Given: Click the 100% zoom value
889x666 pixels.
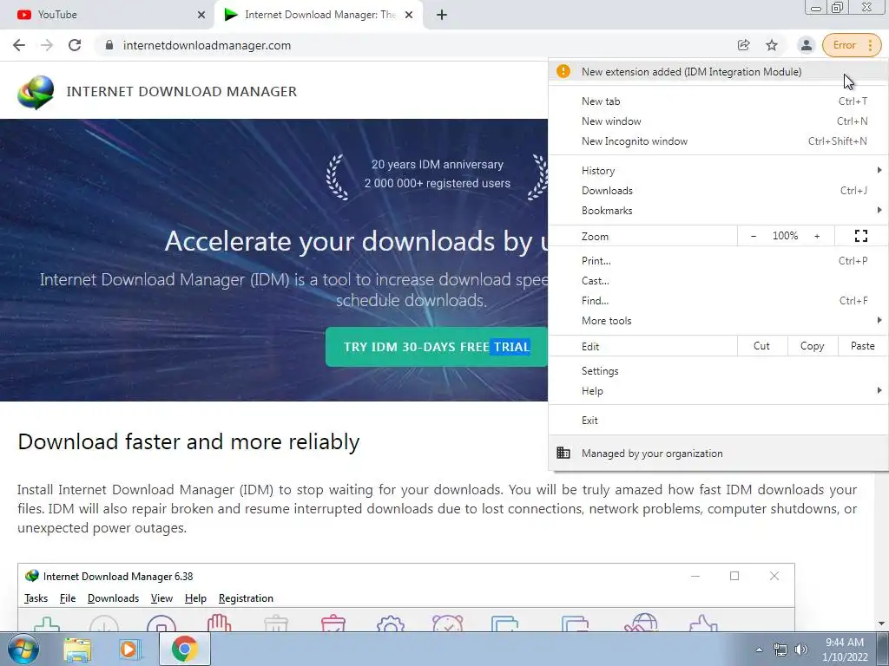Looking at the screenshot, I should coord(785,236).
